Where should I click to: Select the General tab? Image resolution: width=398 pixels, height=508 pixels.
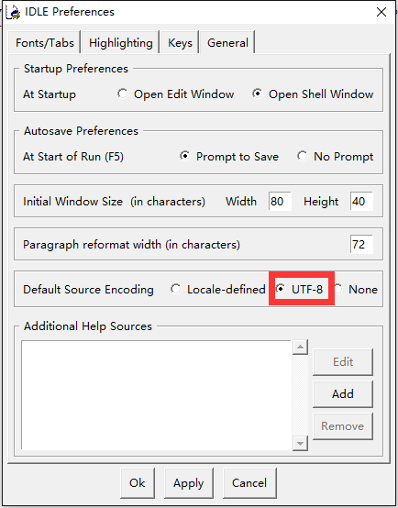[x=227, y=42]
